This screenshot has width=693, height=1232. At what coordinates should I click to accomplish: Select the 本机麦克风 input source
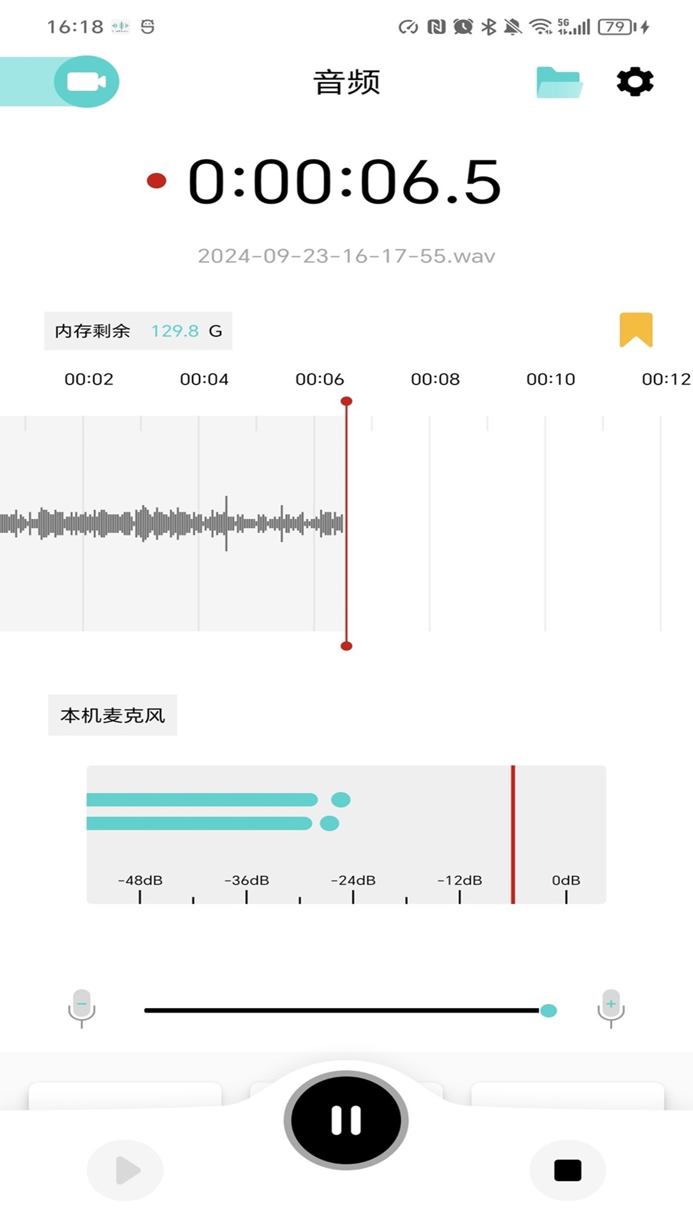[112, 715]
